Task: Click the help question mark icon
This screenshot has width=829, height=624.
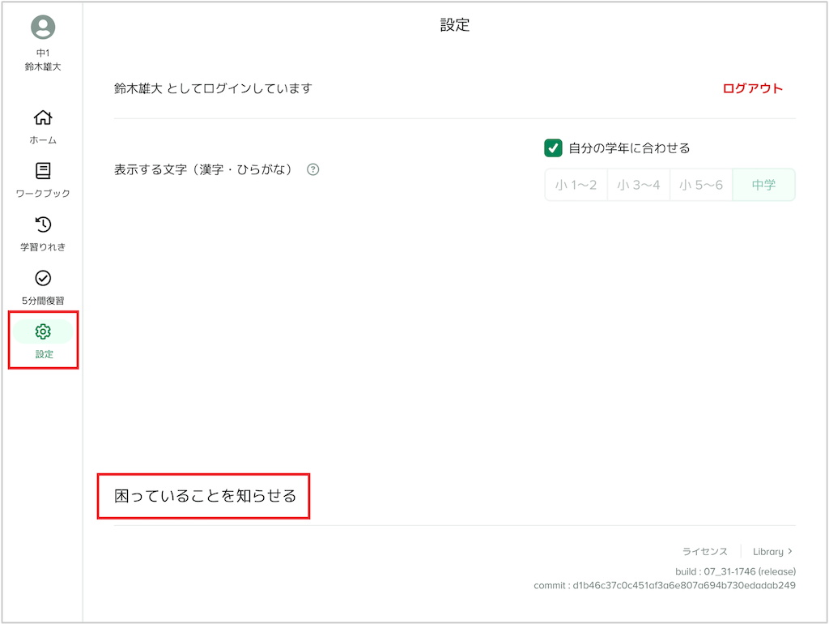Action: click(313, 169)
